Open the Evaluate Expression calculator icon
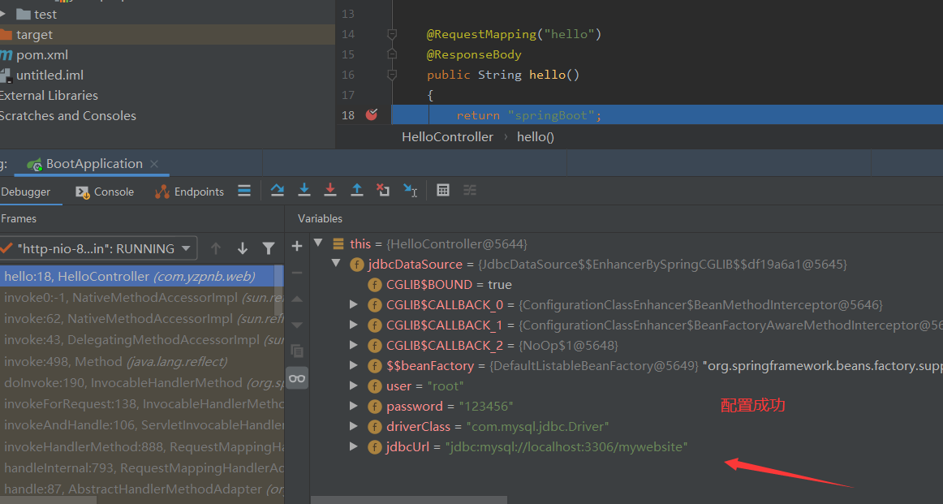Screen dimensions: 943x504 pyautogui.click(x=443, y=191)
